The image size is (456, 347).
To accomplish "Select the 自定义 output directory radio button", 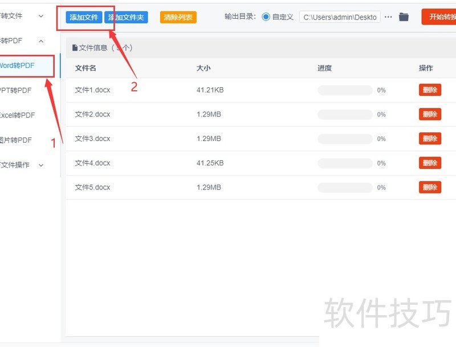I will (267, 17).
